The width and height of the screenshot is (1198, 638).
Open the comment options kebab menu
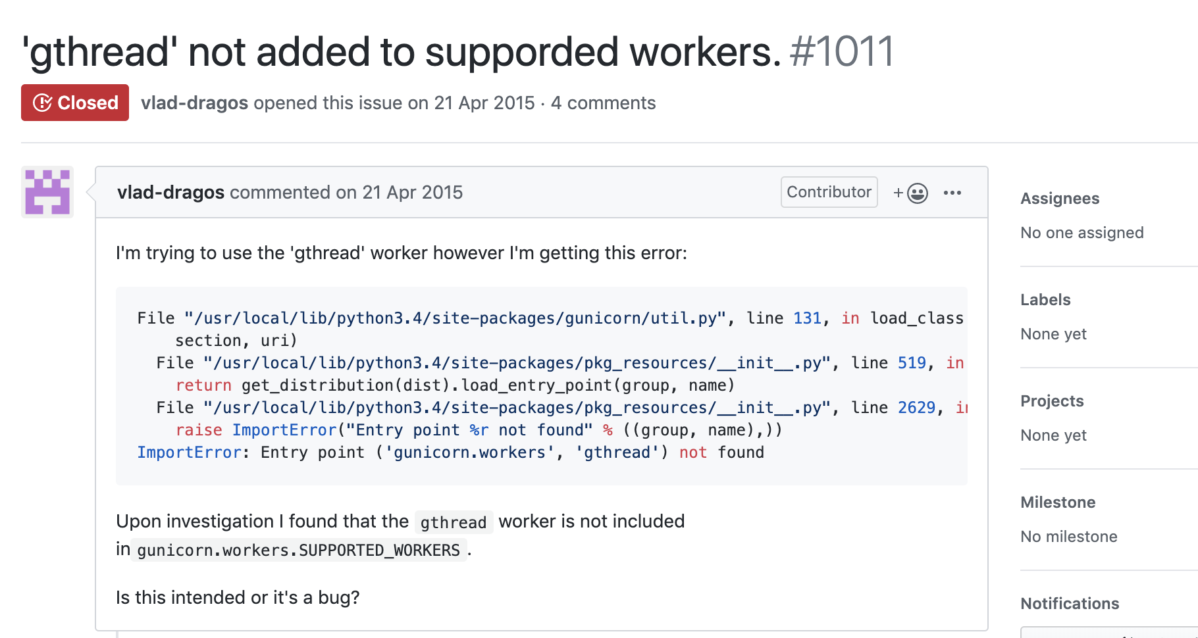[x=952, y=192]
